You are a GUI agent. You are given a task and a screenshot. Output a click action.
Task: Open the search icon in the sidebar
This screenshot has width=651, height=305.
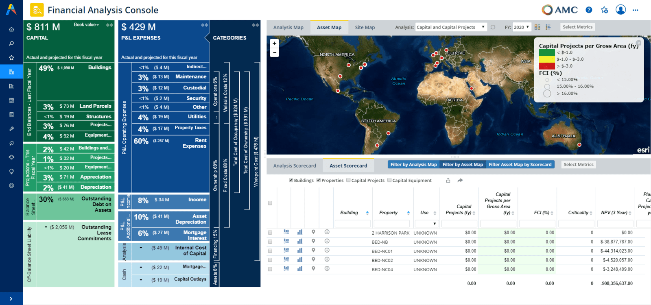tap(11, 44)
